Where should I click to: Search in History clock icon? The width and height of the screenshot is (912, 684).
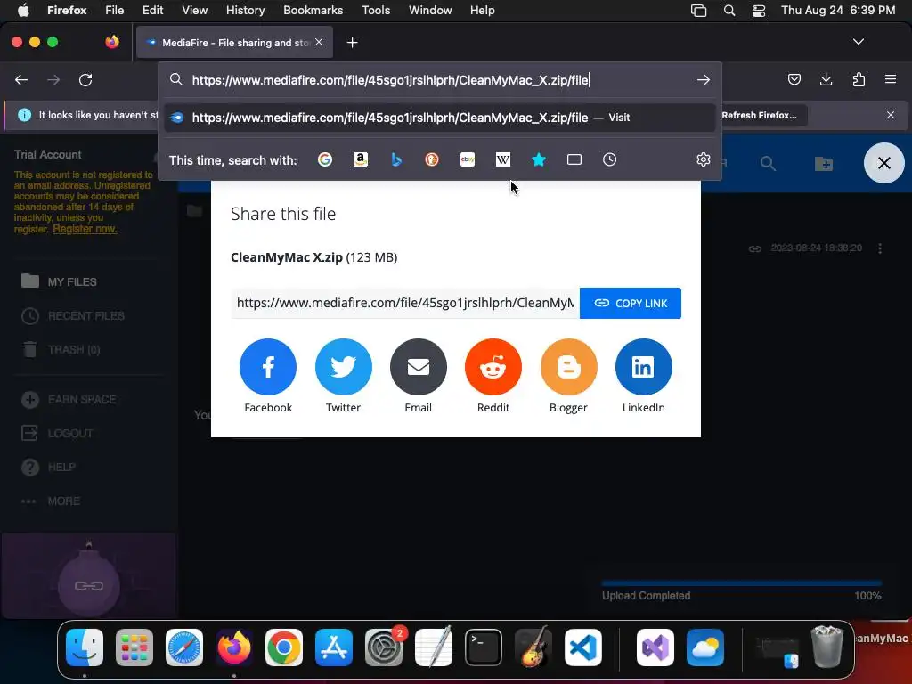(609, 159)
